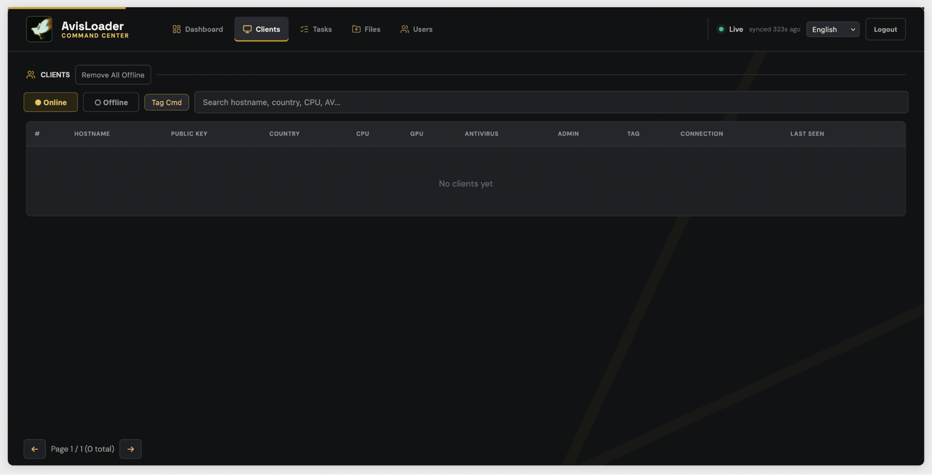Image resolution: width=932 pixels, height=475 pixels.
Task: Click the Antivirus column header
Action: (481, 134)
